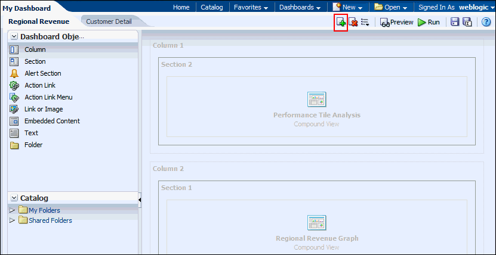Screen dimensions: 496x255
Task: Open the weblogic user dropdown
Action: coord(476,7)
